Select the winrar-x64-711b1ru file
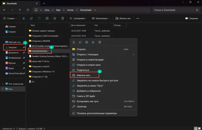The height and width of the screenshot is (130, 202). click(40, 61)
